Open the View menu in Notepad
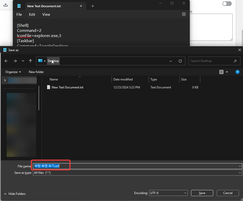This screenshot has height=201, width=243. tap(46, 14)
